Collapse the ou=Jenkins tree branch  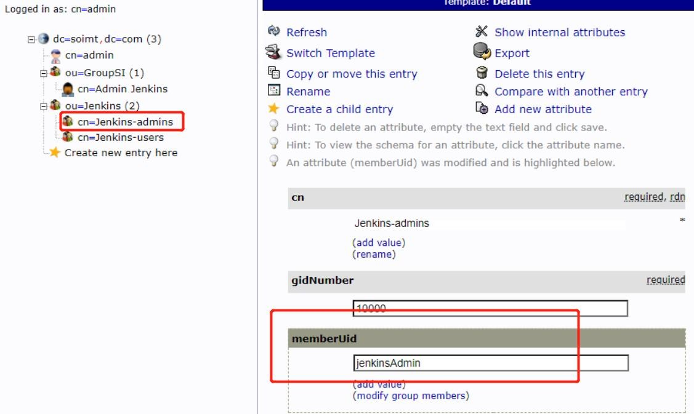click(x=43, y=106)
